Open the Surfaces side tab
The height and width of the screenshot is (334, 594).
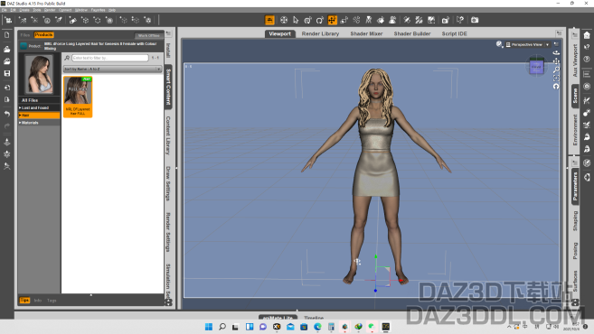575,281
